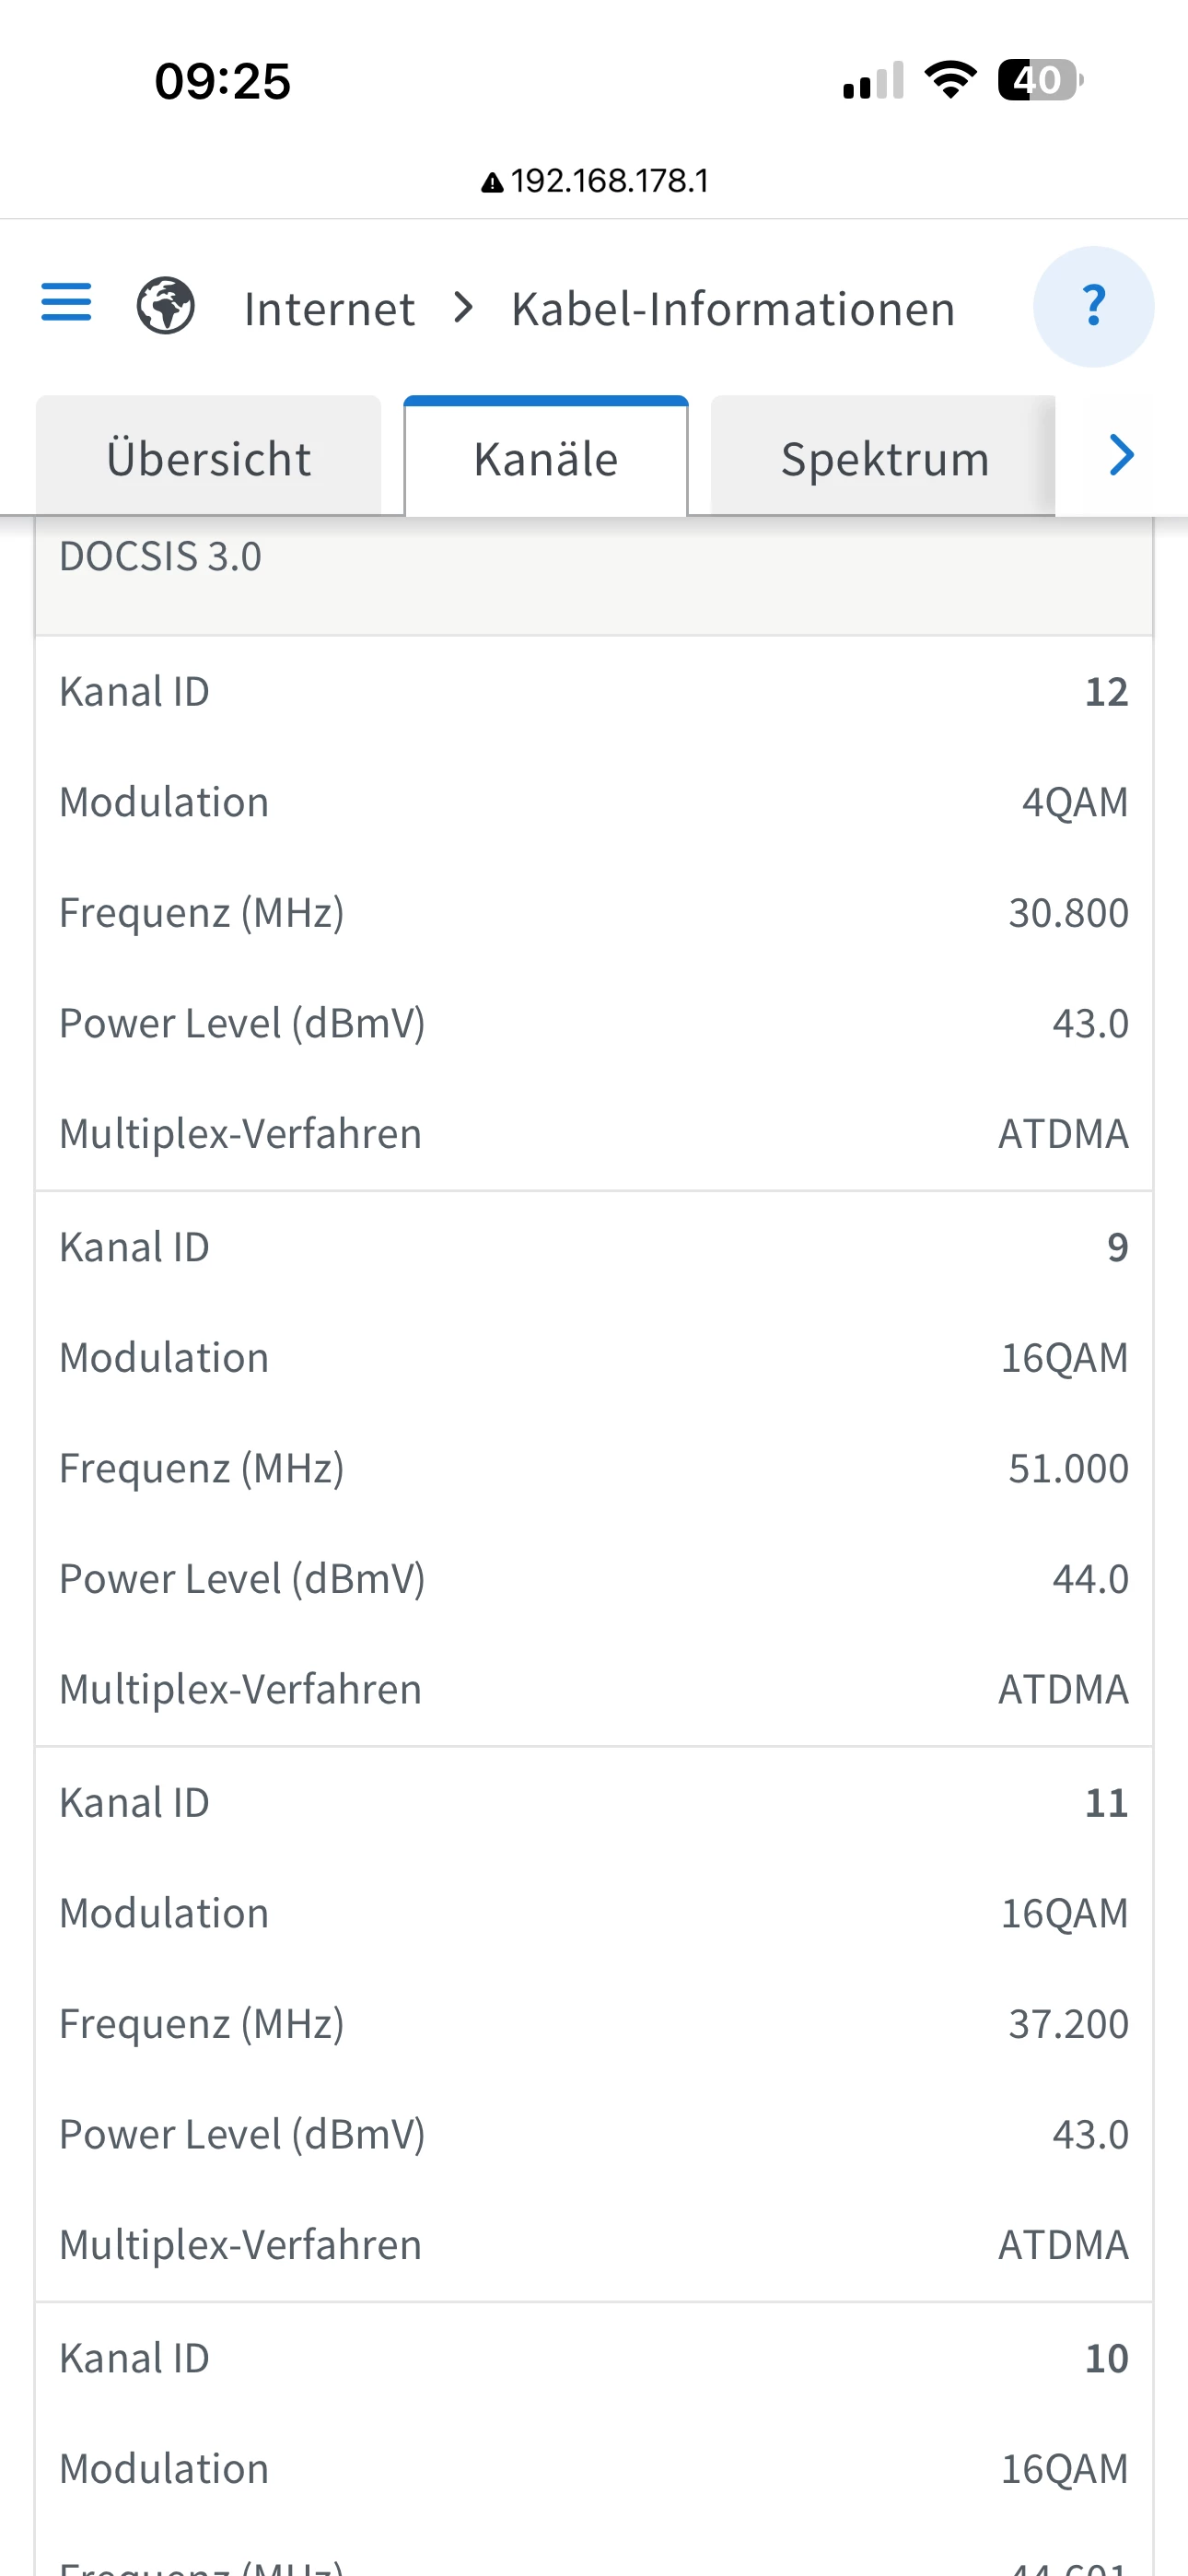Open the Spektrum tab

pos(884,459)
